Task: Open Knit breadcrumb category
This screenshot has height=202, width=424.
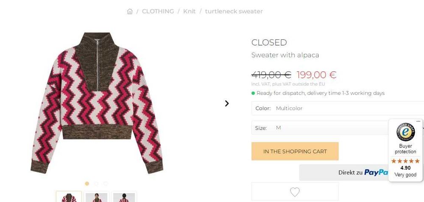Action: [189, 11]
